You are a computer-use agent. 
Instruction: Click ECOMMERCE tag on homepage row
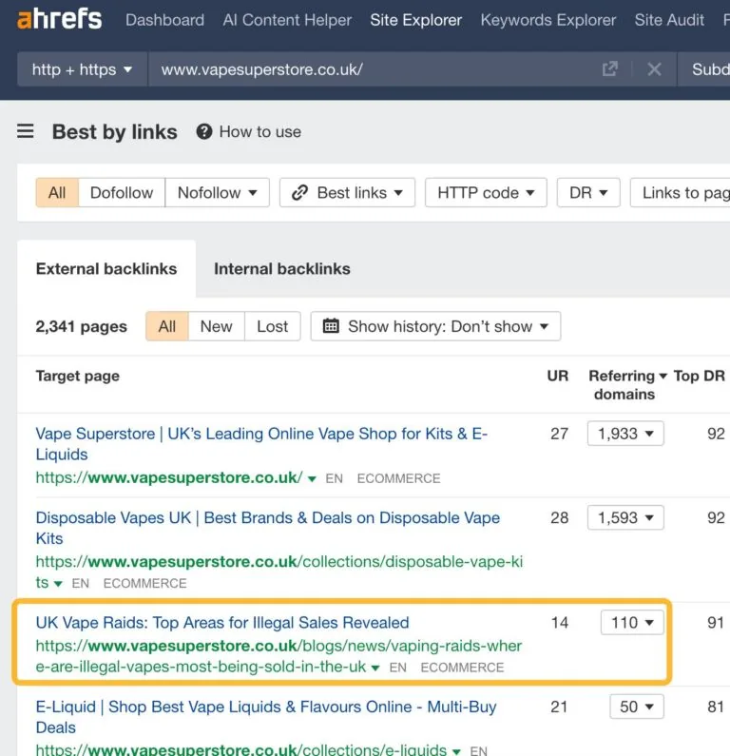point(398,478)
